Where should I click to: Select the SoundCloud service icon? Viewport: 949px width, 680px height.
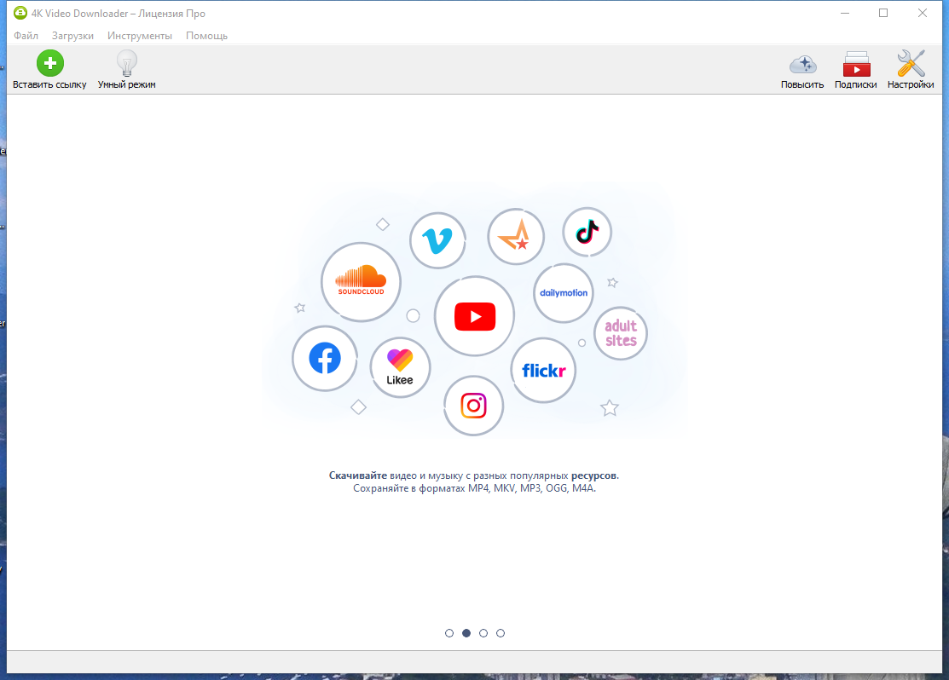361,281
